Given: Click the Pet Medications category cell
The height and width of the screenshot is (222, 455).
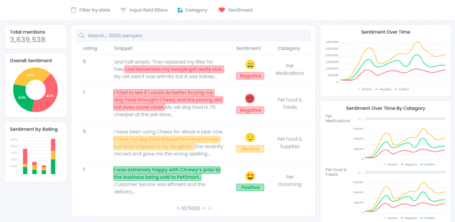Looking at the screenshot, I should tap(290, 70).
